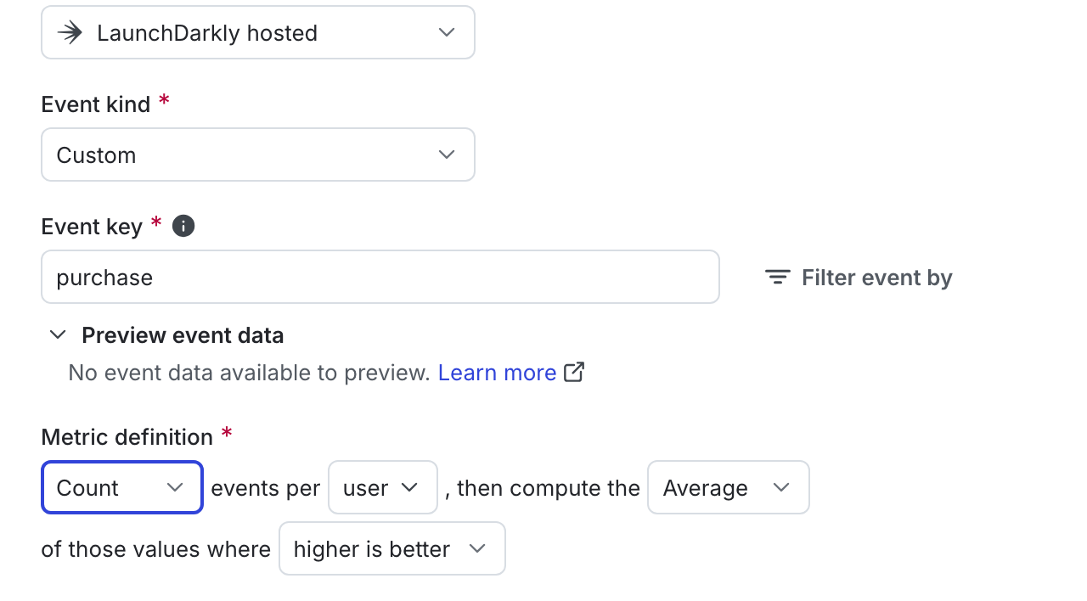
Task: Click the chevron in the higher is better selector
Action: point(477,548)
